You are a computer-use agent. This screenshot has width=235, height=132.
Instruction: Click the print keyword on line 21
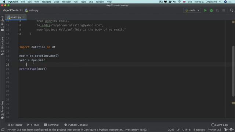pyautogui.click(x=23, y=69)
